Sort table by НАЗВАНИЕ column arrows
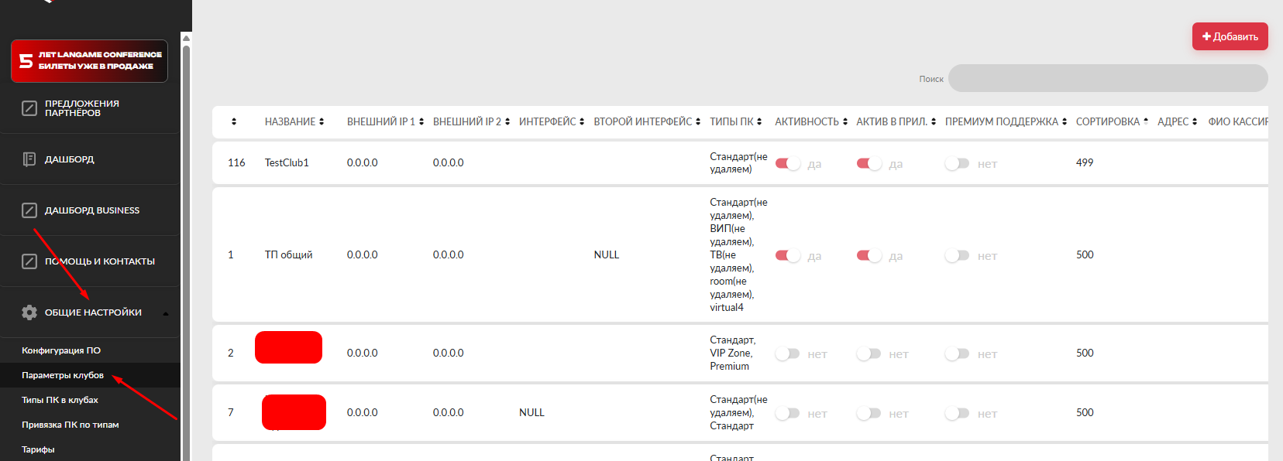The image size is (1283, 461). [x=322, y=121]
